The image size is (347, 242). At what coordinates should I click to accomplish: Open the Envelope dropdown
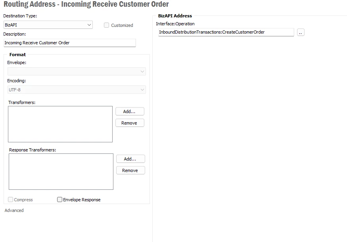point(77,72)
